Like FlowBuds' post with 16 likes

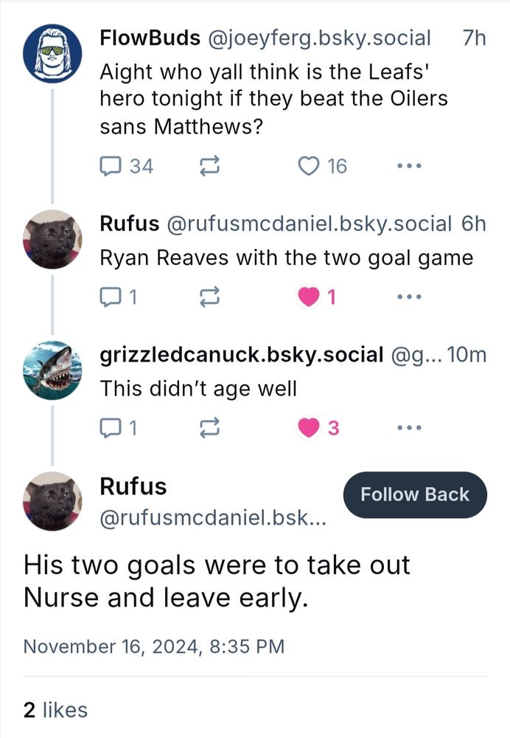(x=307, y=167)
